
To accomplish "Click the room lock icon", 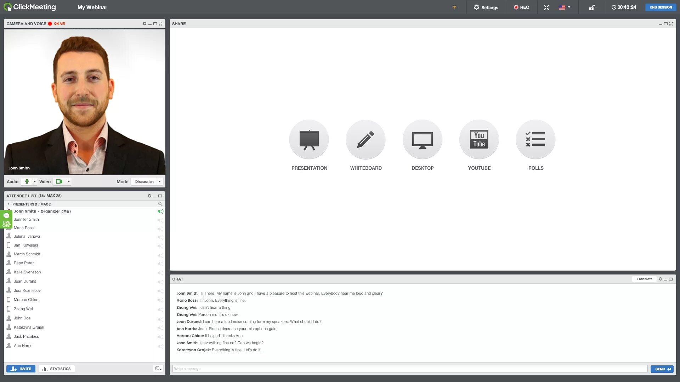I will pyautogui.click(x=592, y=7).
